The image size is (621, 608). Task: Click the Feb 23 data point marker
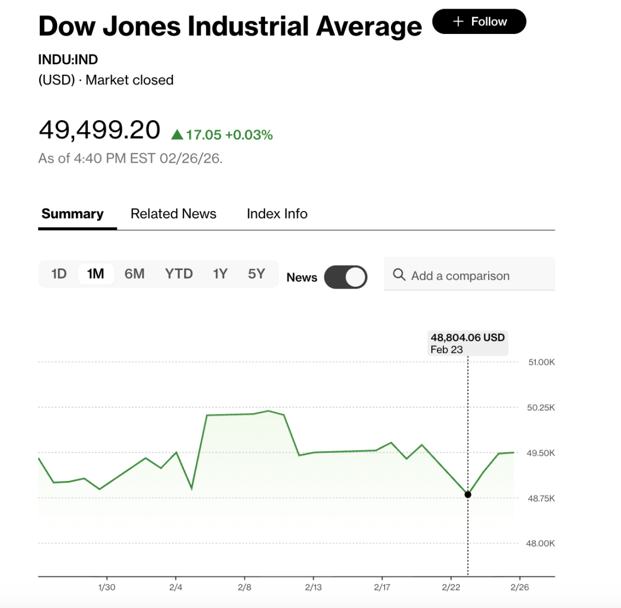pos(467,494)
